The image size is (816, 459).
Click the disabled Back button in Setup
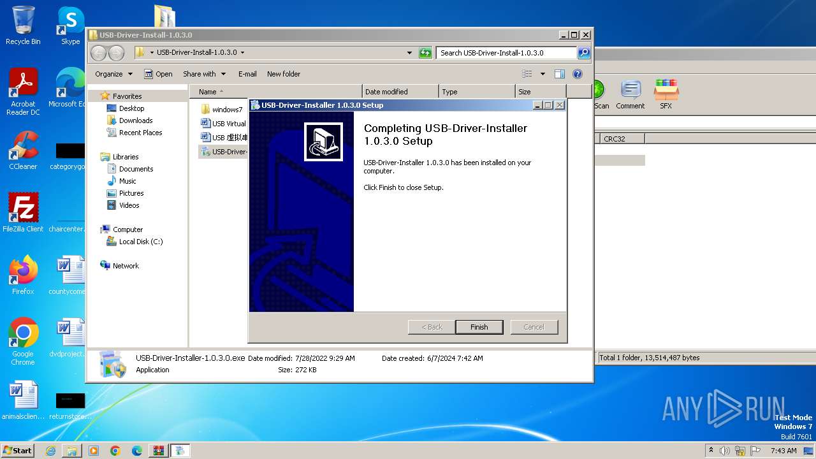(x=432, y=327)
